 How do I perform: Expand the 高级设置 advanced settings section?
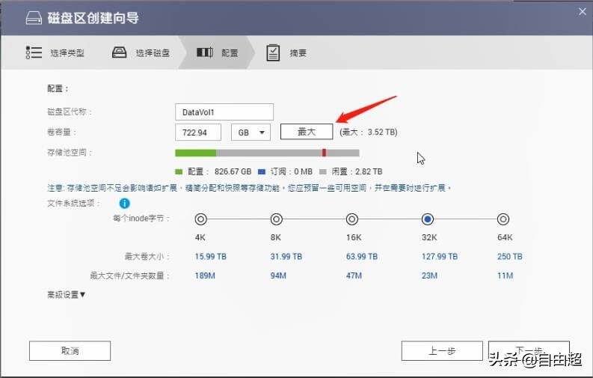pos(67,295)
